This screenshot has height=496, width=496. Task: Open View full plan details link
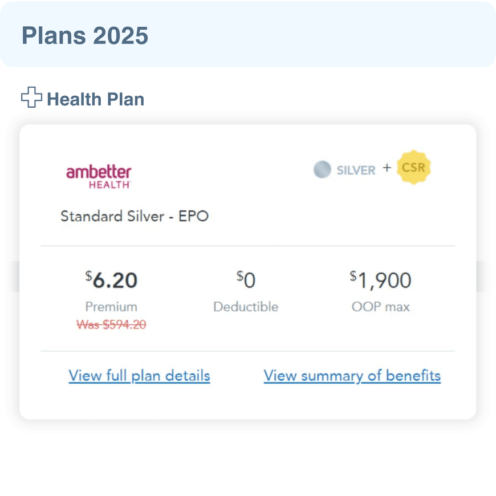click(139, 376)
